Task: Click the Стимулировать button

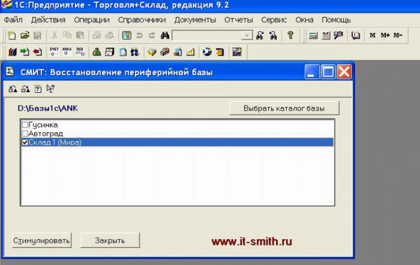Action: (x=41, y=240)
